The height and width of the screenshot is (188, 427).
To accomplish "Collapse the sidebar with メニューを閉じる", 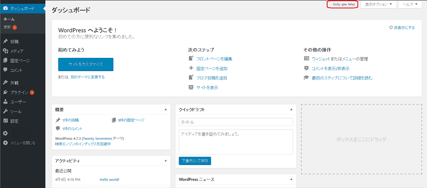I will click(22, 143).
